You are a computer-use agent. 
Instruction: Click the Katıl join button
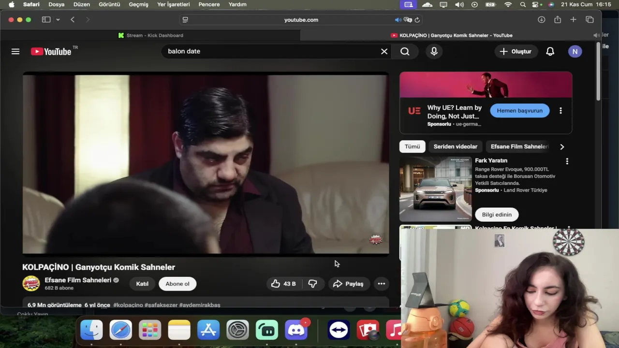pos(142,284)
